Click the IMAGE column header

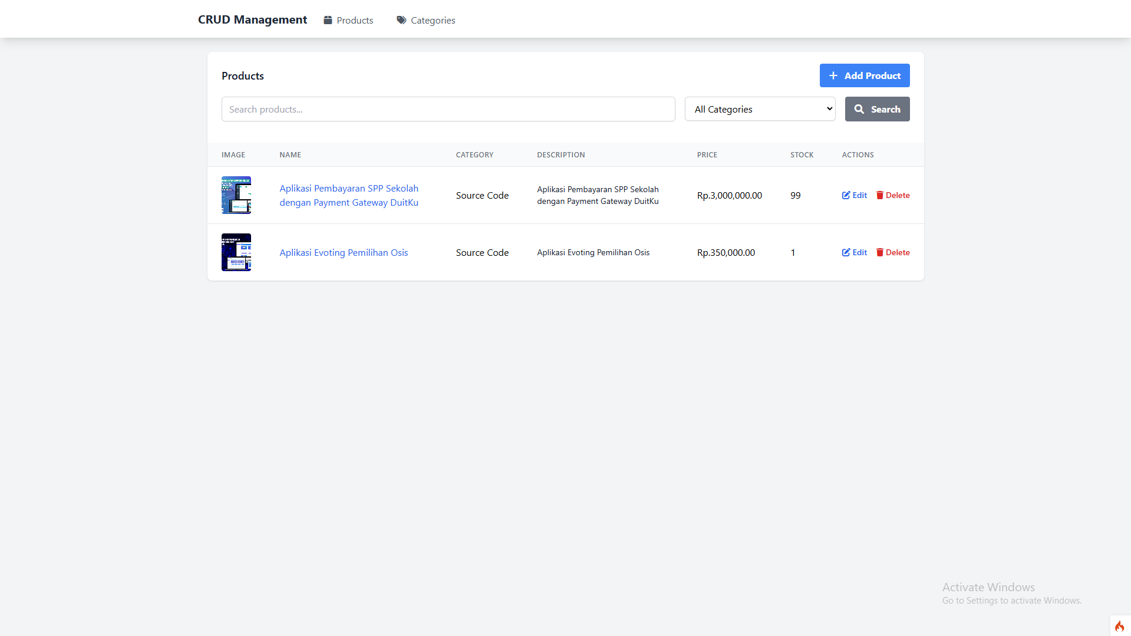[x=233, y=154]
